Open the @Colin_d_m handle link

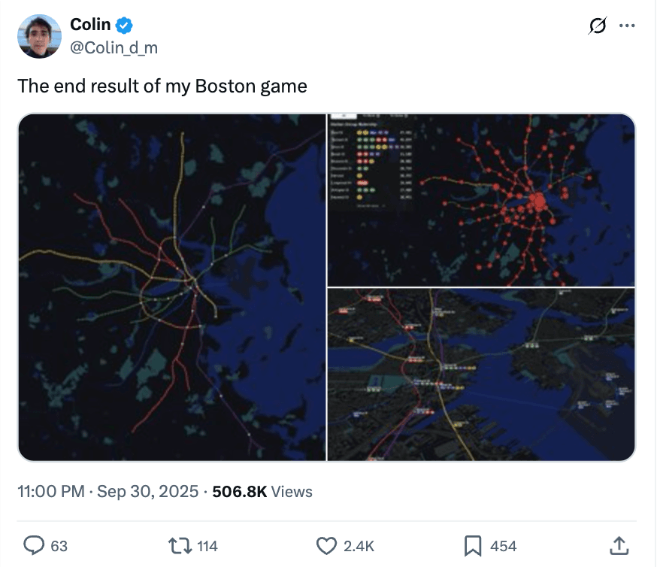(114, 48)
